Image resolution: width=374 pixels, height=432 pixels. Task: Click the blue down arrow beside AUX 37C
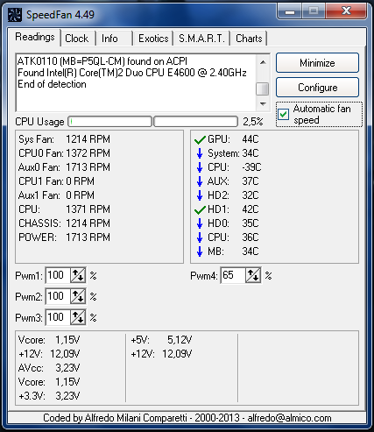click(200, 181)
